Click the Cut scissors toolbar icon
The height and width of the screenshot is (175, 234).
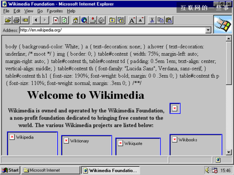(152, 20)
